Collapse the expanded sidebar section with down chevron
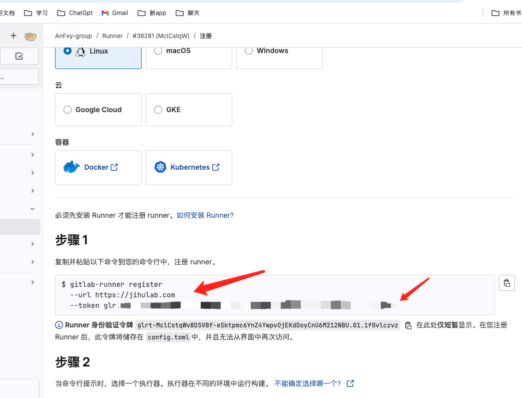The width and height of the screenshot is (522, 398). point(33,209)
